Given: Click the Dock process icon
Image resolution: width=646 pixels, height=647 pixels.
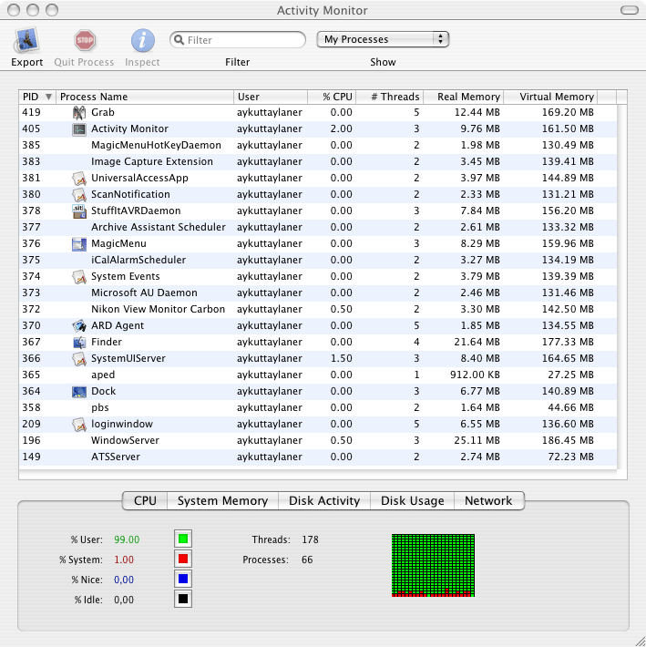Looking at the screenshot, I should [78, 391].
